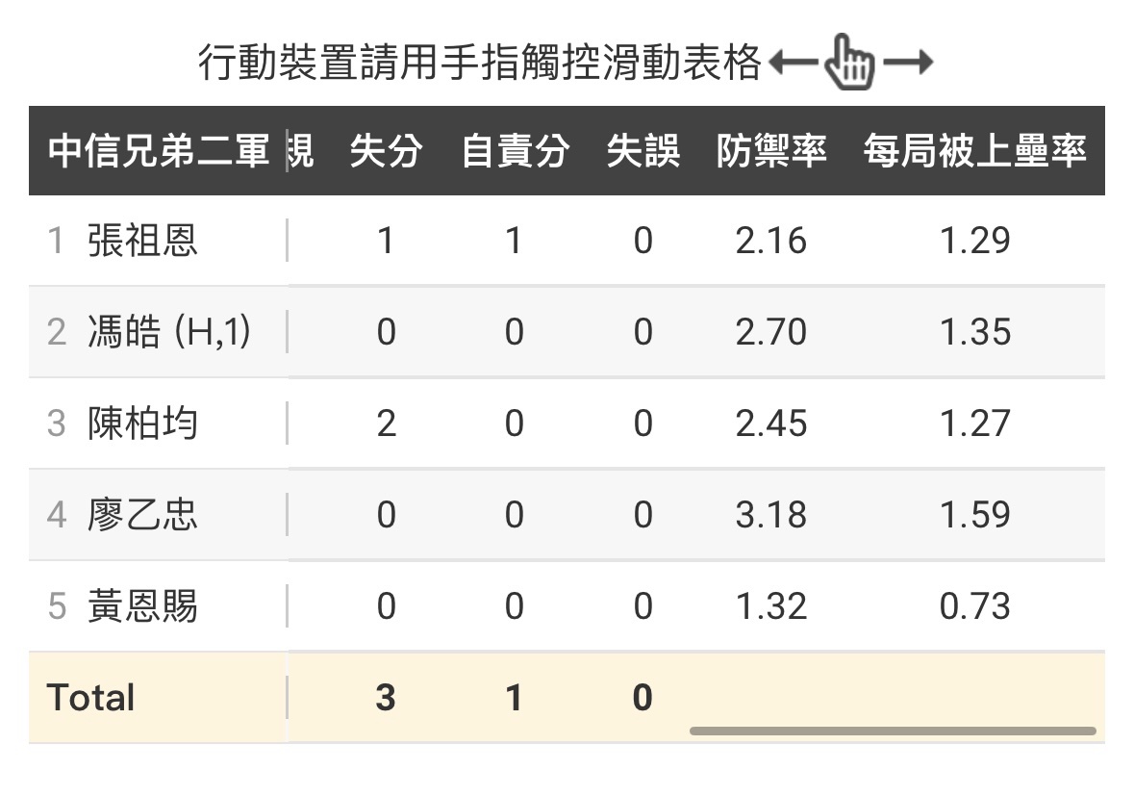Viewport: 1134px width, 796px height.
Task: Click the Total row label
Action: tap(91, 697)
